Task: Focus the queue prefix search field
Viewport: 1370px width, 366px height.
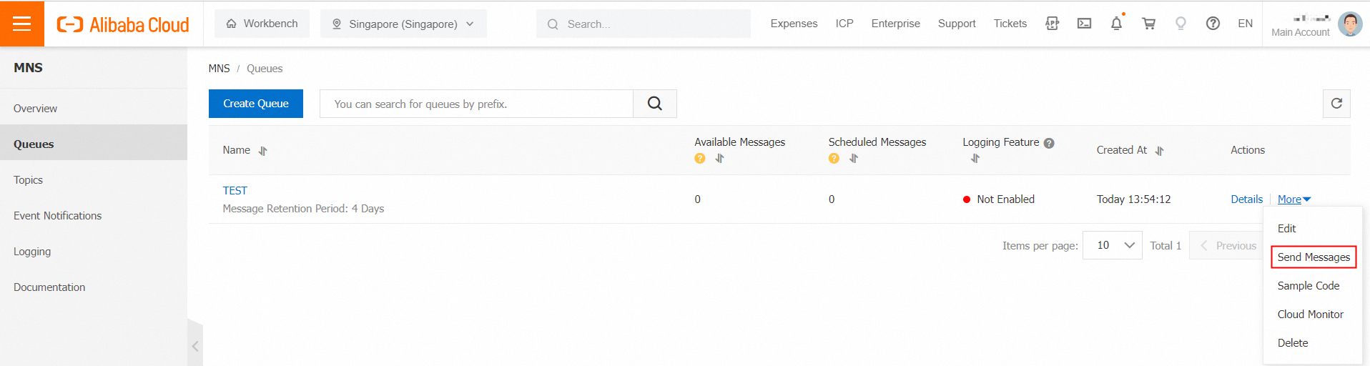Action: pos(476,104)
